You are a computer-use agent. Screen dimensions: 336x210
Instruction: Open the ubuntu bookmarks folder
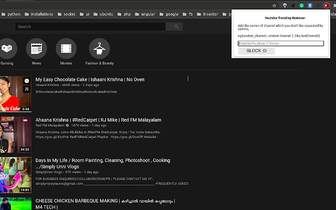[x=103, y=14]
